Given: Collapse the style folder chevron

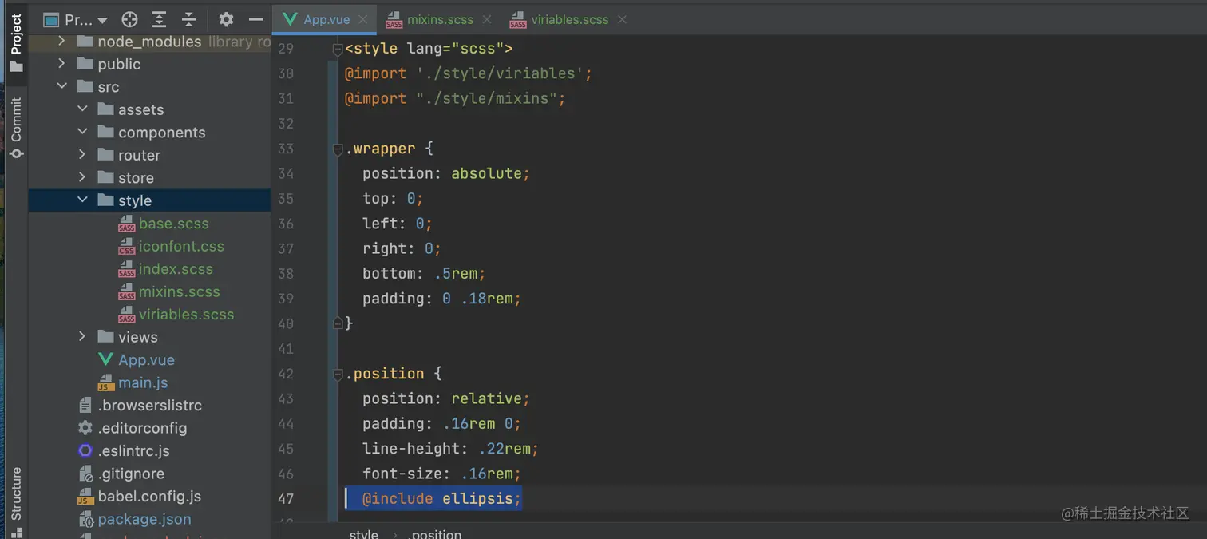Looking at the screenshot, I should (x=82, y=200).
